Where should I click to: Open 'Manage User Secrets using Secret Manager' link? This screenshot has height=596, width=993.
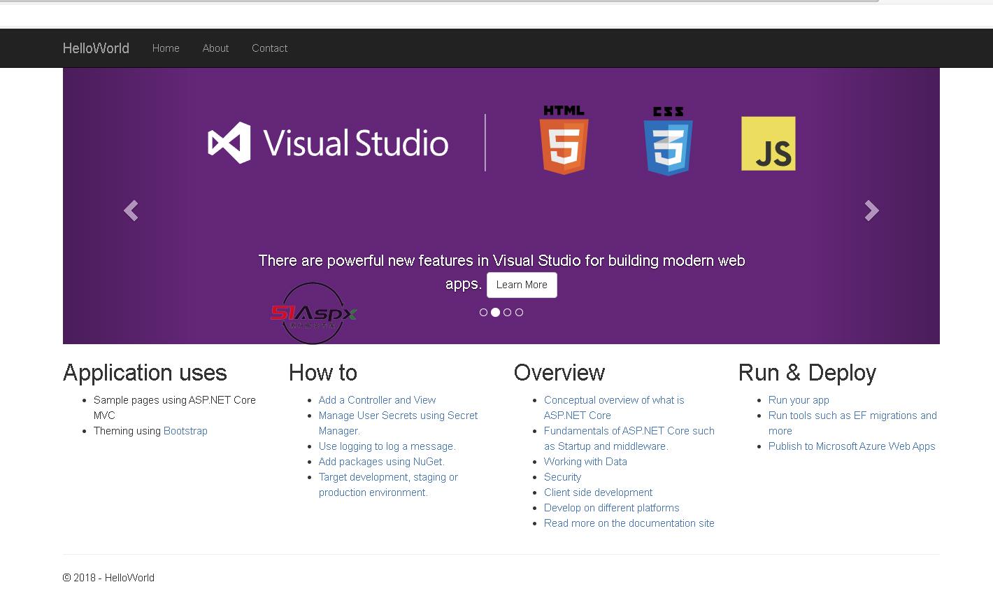click(398, 423)
